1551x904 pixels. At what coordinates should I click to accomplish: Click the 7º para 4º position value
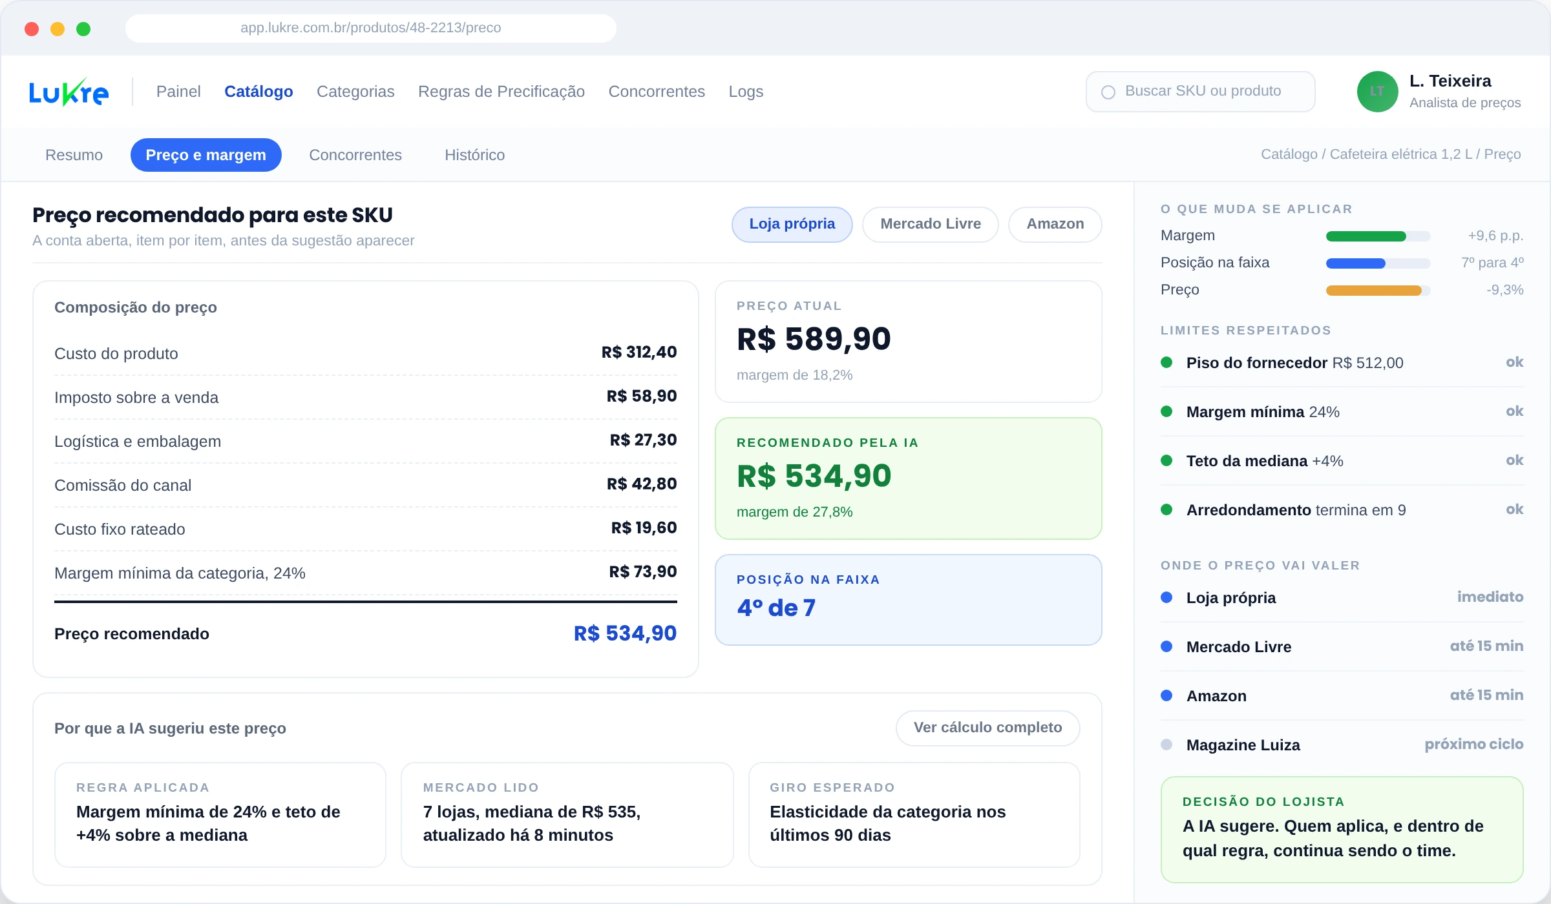click(1493, 263)
